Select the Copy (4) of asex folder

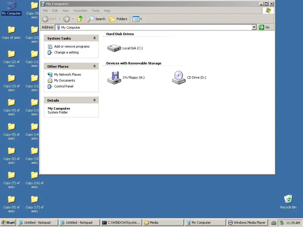point(11,107)
